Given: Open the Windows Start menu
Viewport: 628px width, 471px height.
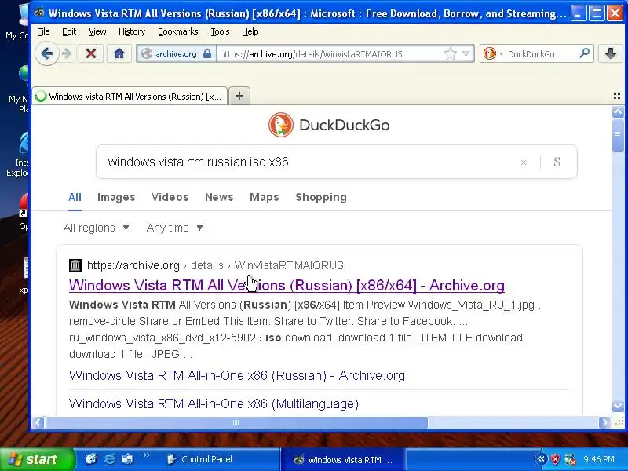Looking at the screenshot, I should pyautogui.click(x=37, y=459).
